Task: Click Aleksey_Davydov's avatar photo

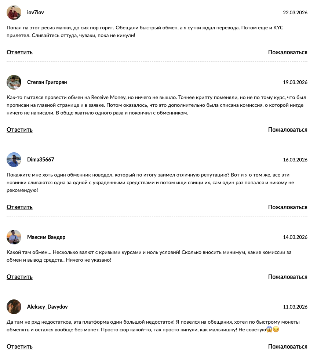Action: click(14, 307)
